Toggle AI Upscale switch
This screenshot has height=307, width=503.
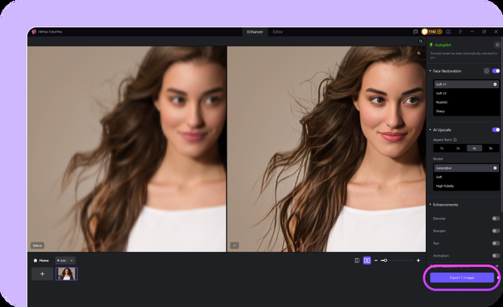pos(496,130)
